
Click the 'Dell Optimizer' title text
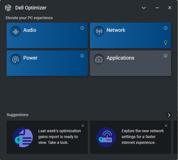(x=31, y=8)
